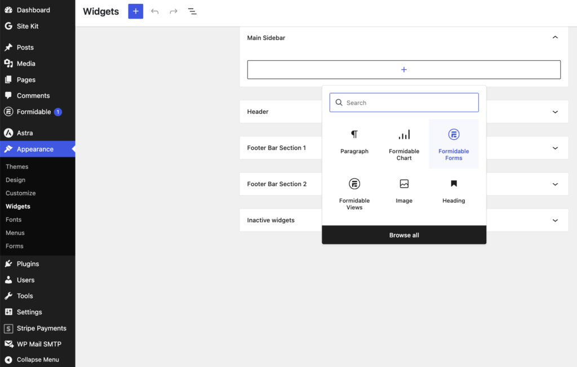Open the list view outline
This screenshot has height=367, width=577.
click(192, 11)
